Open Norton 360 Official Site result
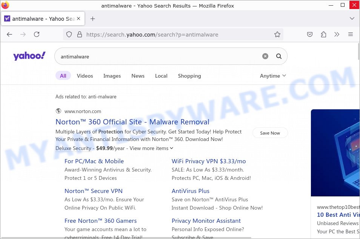This screenshot has height=239, width=360. [x=132, y=122]
